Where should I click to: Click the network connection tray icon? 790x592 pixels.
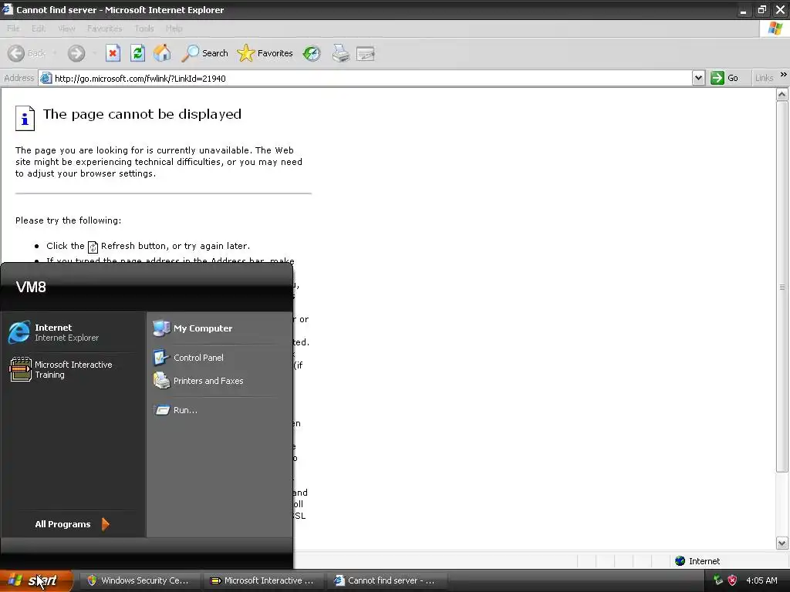pos(718,580)
